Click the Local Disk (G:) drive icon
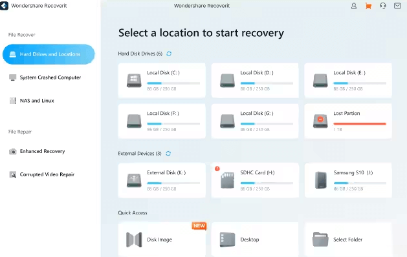The height and width of the screenshot is (257, 407). click(x=227, y=121)
